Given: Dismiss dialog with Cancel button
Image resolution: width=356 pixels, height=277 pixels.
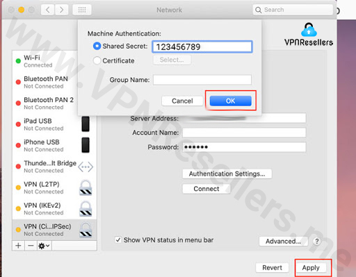Looking at the screenshot, I should tap(182, 101).
